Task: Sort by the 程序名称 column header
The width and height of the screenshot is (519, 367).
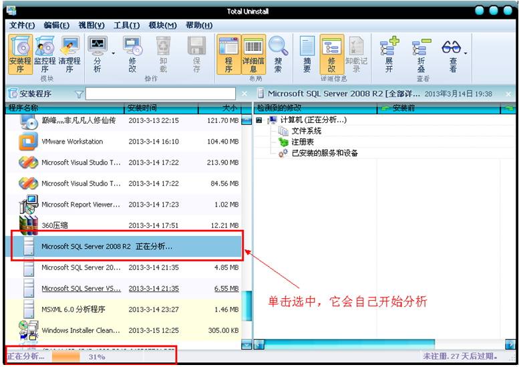Action: (65, 108)
